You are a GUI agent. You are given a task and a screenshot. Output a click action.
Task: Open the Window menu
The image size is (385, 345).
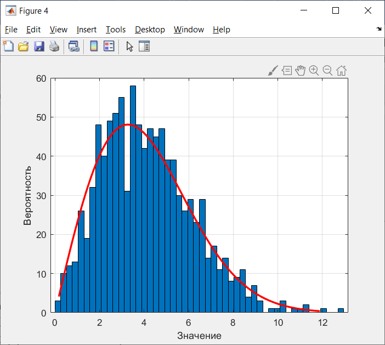click(x=189, y=30)
